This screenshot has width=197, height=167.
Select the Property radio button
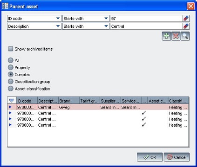tap(11, 67)
